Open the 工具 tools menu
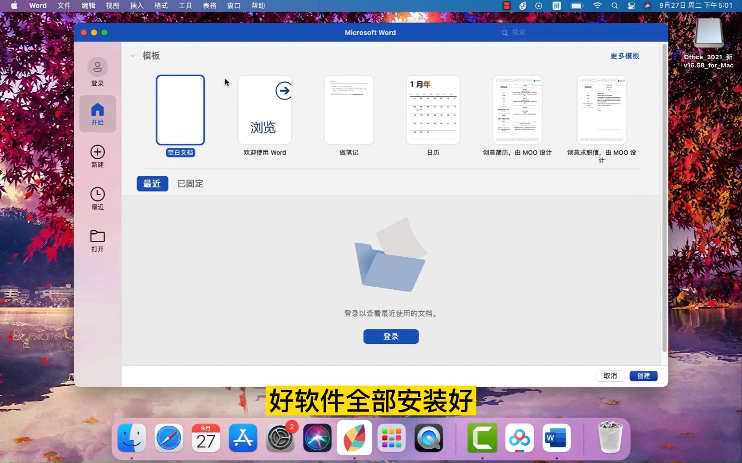Viewport: 742px width, 463px height. [x=185, y=6]
